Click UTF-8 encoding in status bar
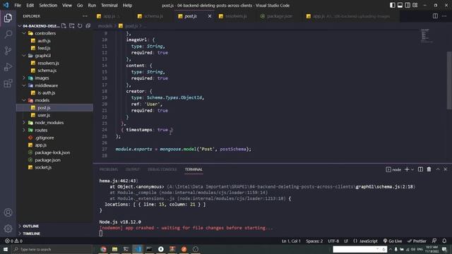Screen dimensions: 452x254 333,241
